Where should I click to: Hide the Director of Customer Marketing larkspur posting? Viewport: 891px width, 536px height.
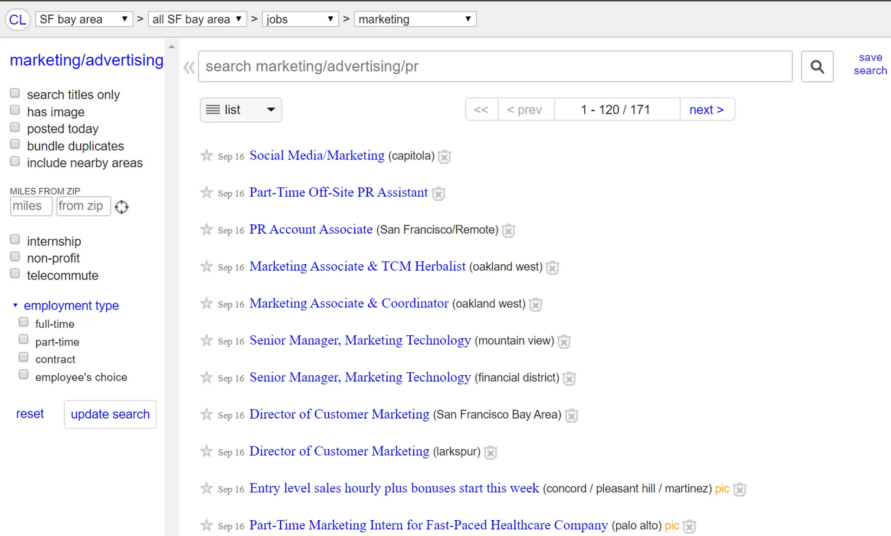[491, 452]
